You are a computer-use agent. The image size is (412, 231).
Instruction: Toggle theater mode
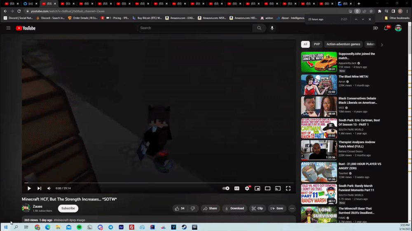(x=267, y=189)
